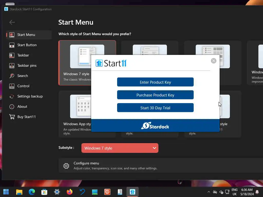Click the Configure menu gear icon

pyautogui.click(x=66, y=166)
